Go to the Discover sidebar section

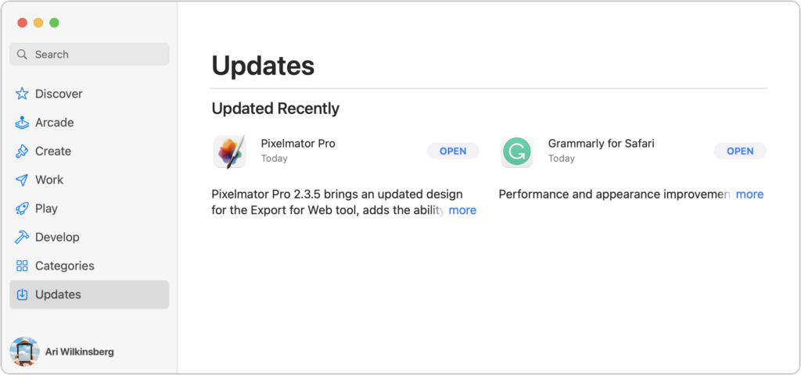59,94
